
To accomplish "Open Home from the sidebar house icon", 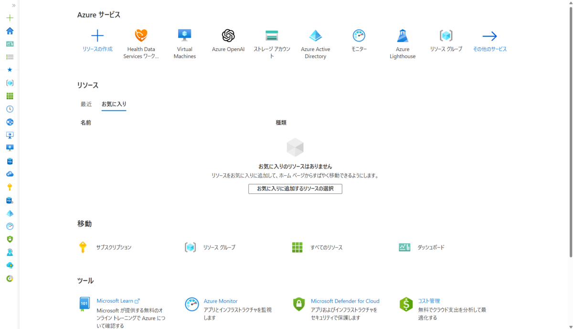I will pos(10,31).
